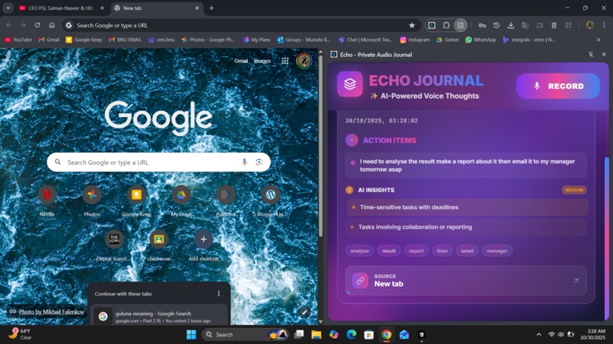Select the 'report' keyword tag
613x344 pixels.
coord(416,251)
